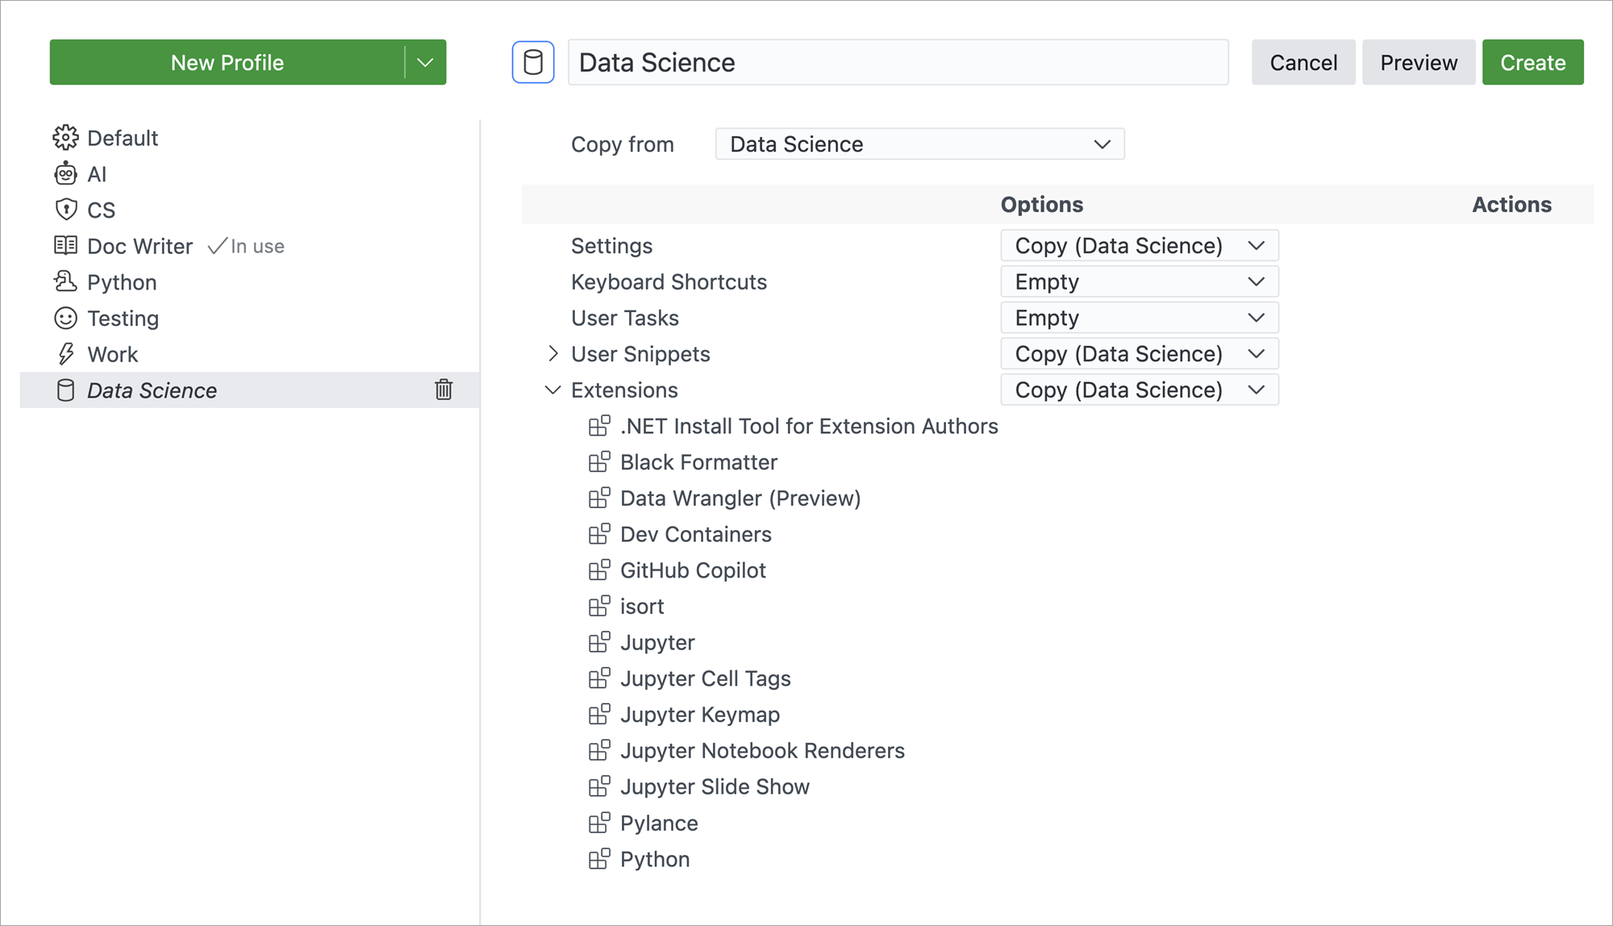The image size is (1613, 926).
Task: Click the Jupyter extension tree item
Action: click(658, 642)
